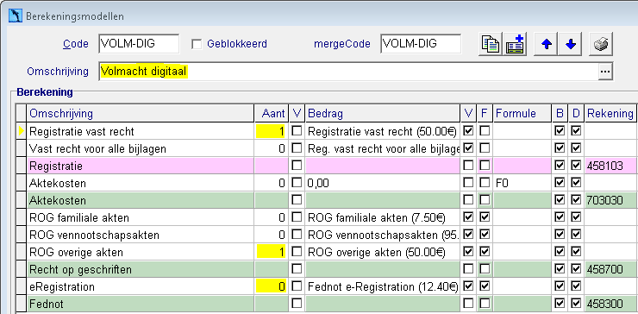638x314 pixels.
Task: Uncheck F checkbox for ROG overige akten
Action: point(485,252)
